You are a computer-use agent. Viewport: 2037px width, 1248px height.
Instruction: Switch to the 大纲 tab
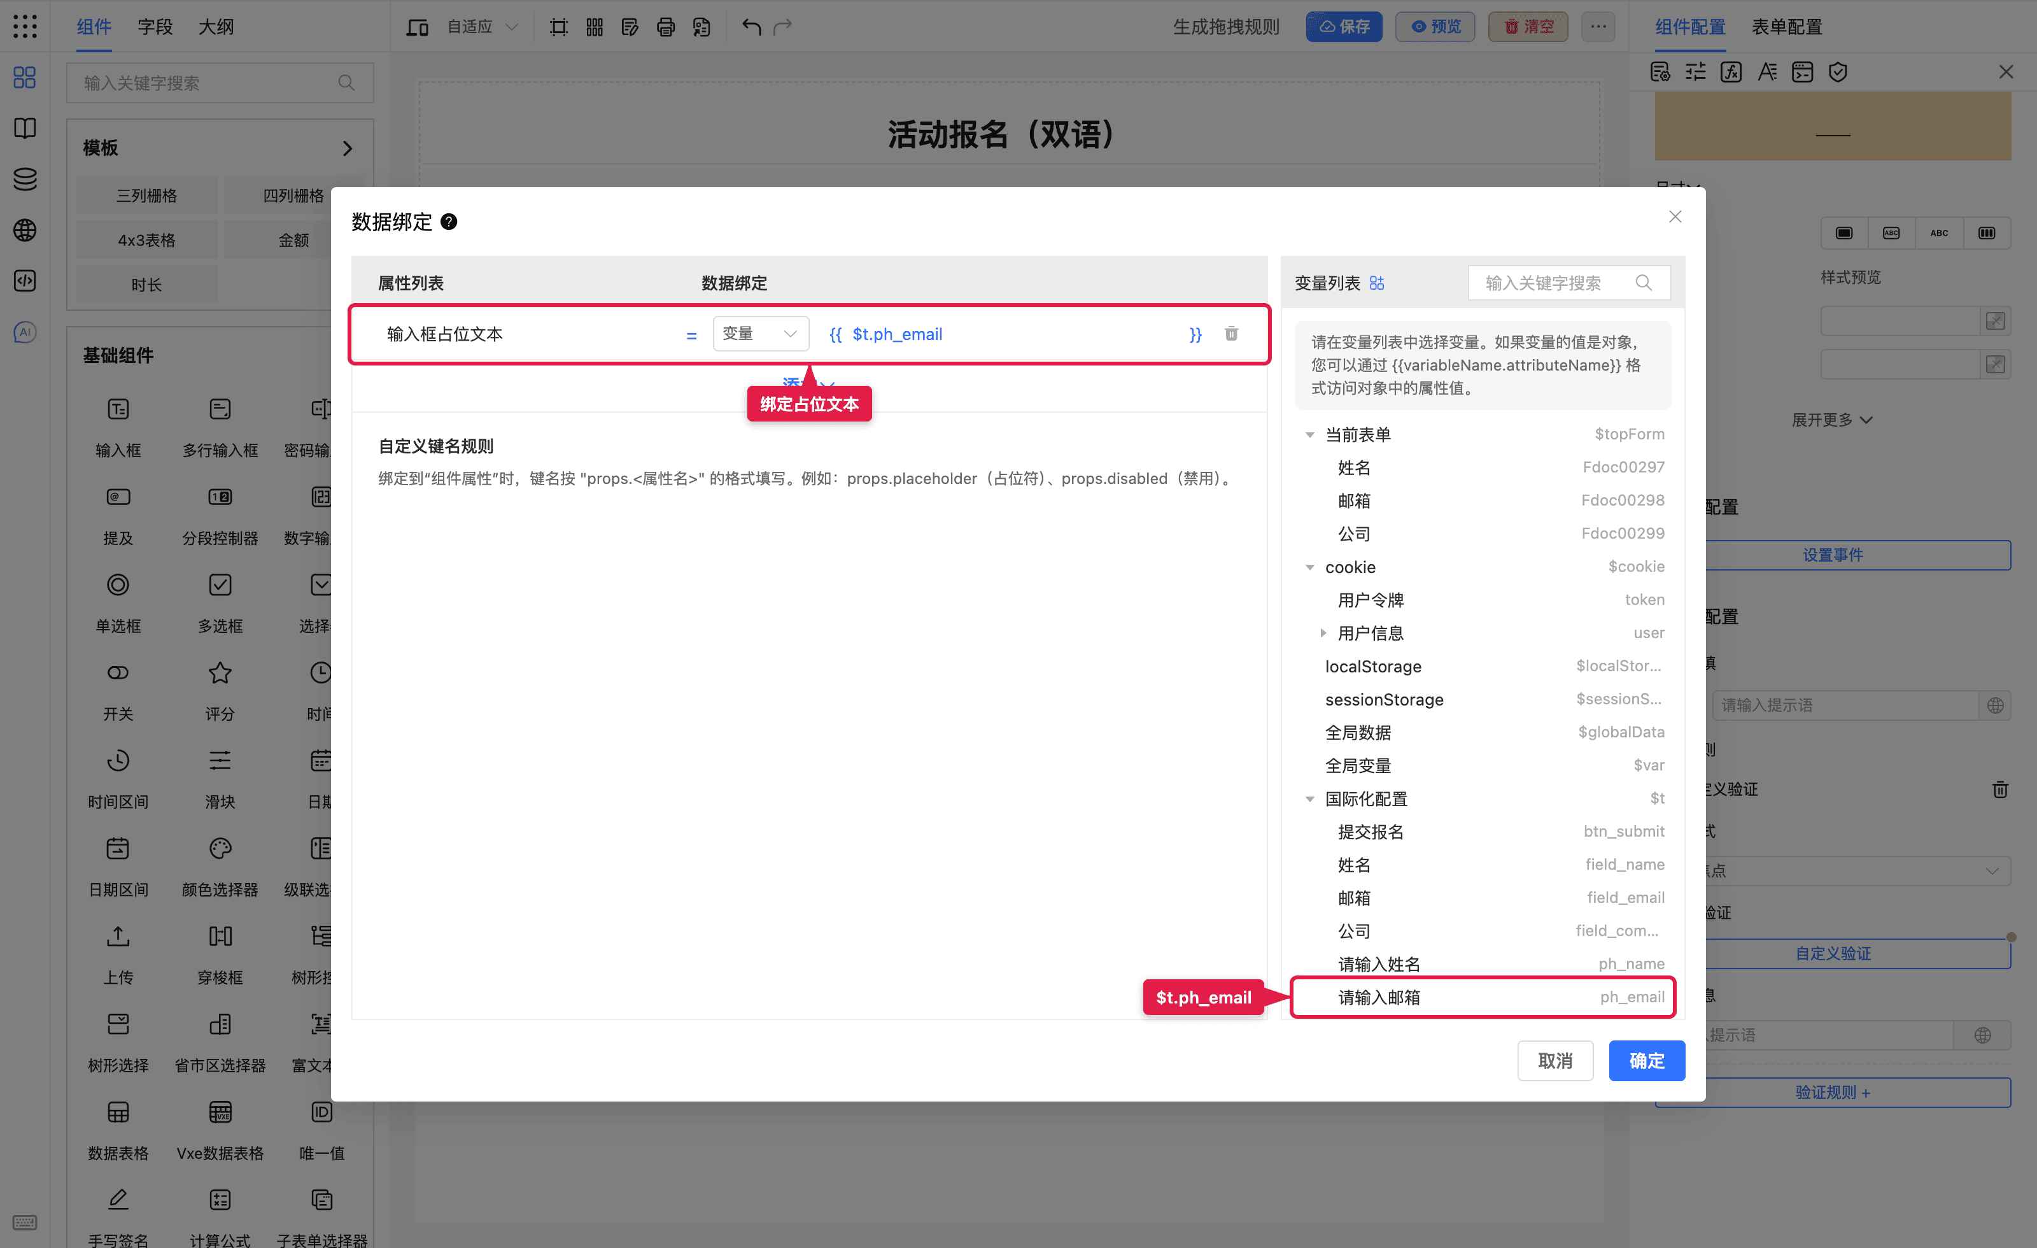[216, 27]
